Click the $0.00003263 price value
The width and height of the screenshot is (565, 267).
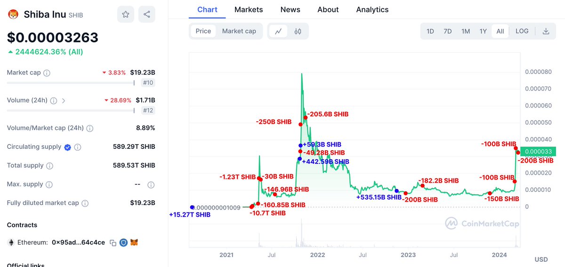pyautogui.click(x=53, y=37)
